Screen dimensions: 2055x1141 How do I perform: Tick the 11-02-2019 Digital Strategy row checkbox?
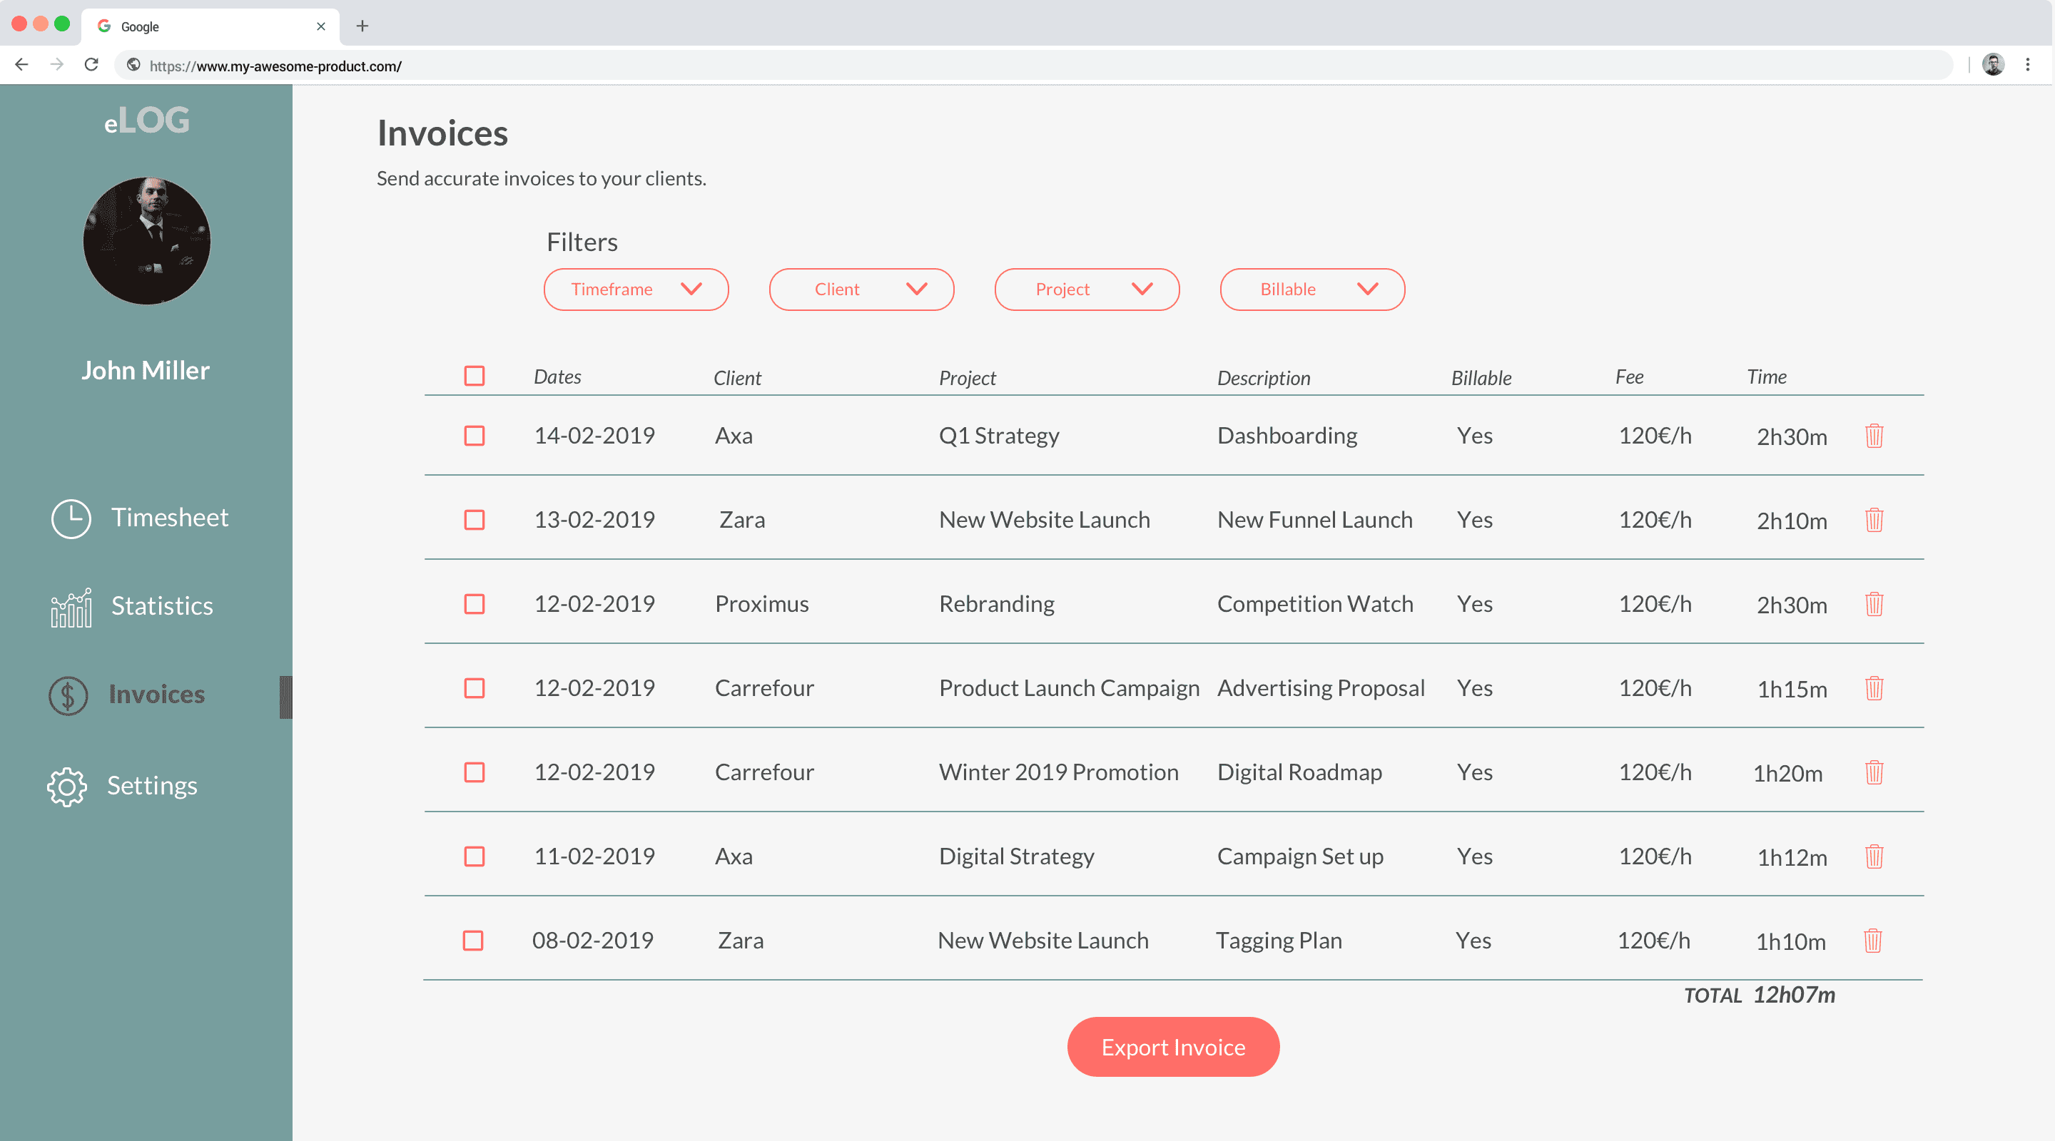pos(475,856)
